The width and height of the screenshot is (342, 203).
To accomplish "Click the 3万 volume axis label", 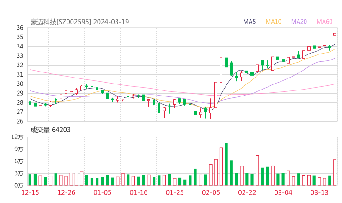I will point(19,173).
